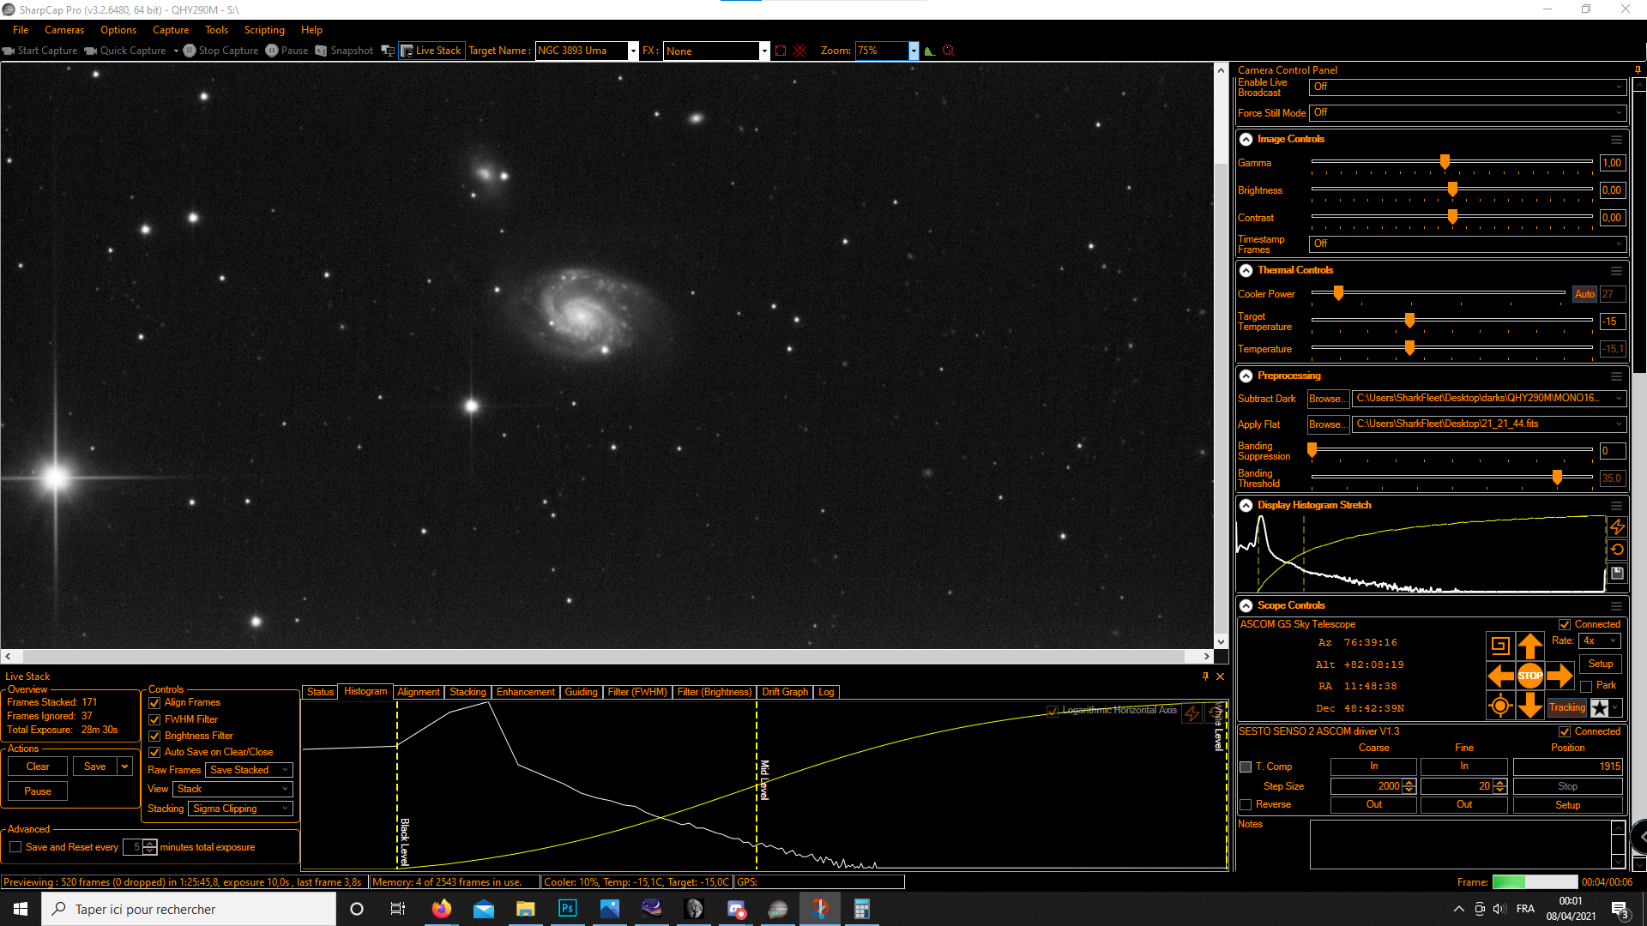This screenshot has width=1647, height=926.
Task: Enable the Park checkbox
Action: tap(1586, 686)
